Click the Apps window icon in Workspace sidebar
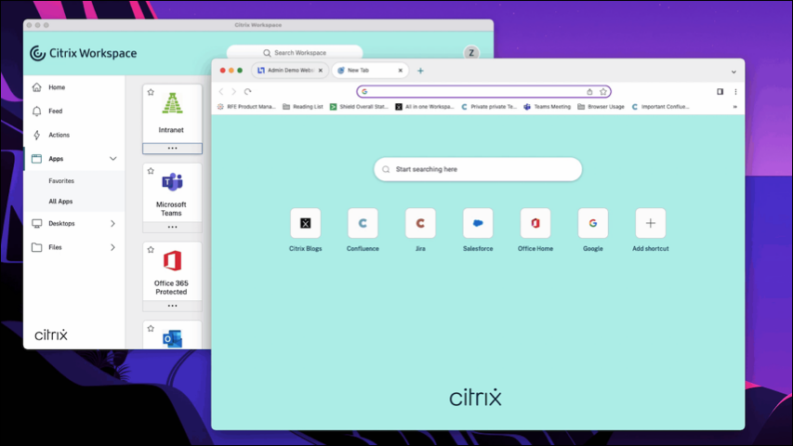This screenshot has width=793, height=446. click(36, 159)
